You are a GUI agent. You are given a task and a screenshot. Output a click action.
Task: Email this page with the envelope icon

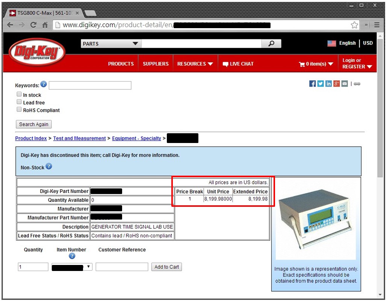345,84
